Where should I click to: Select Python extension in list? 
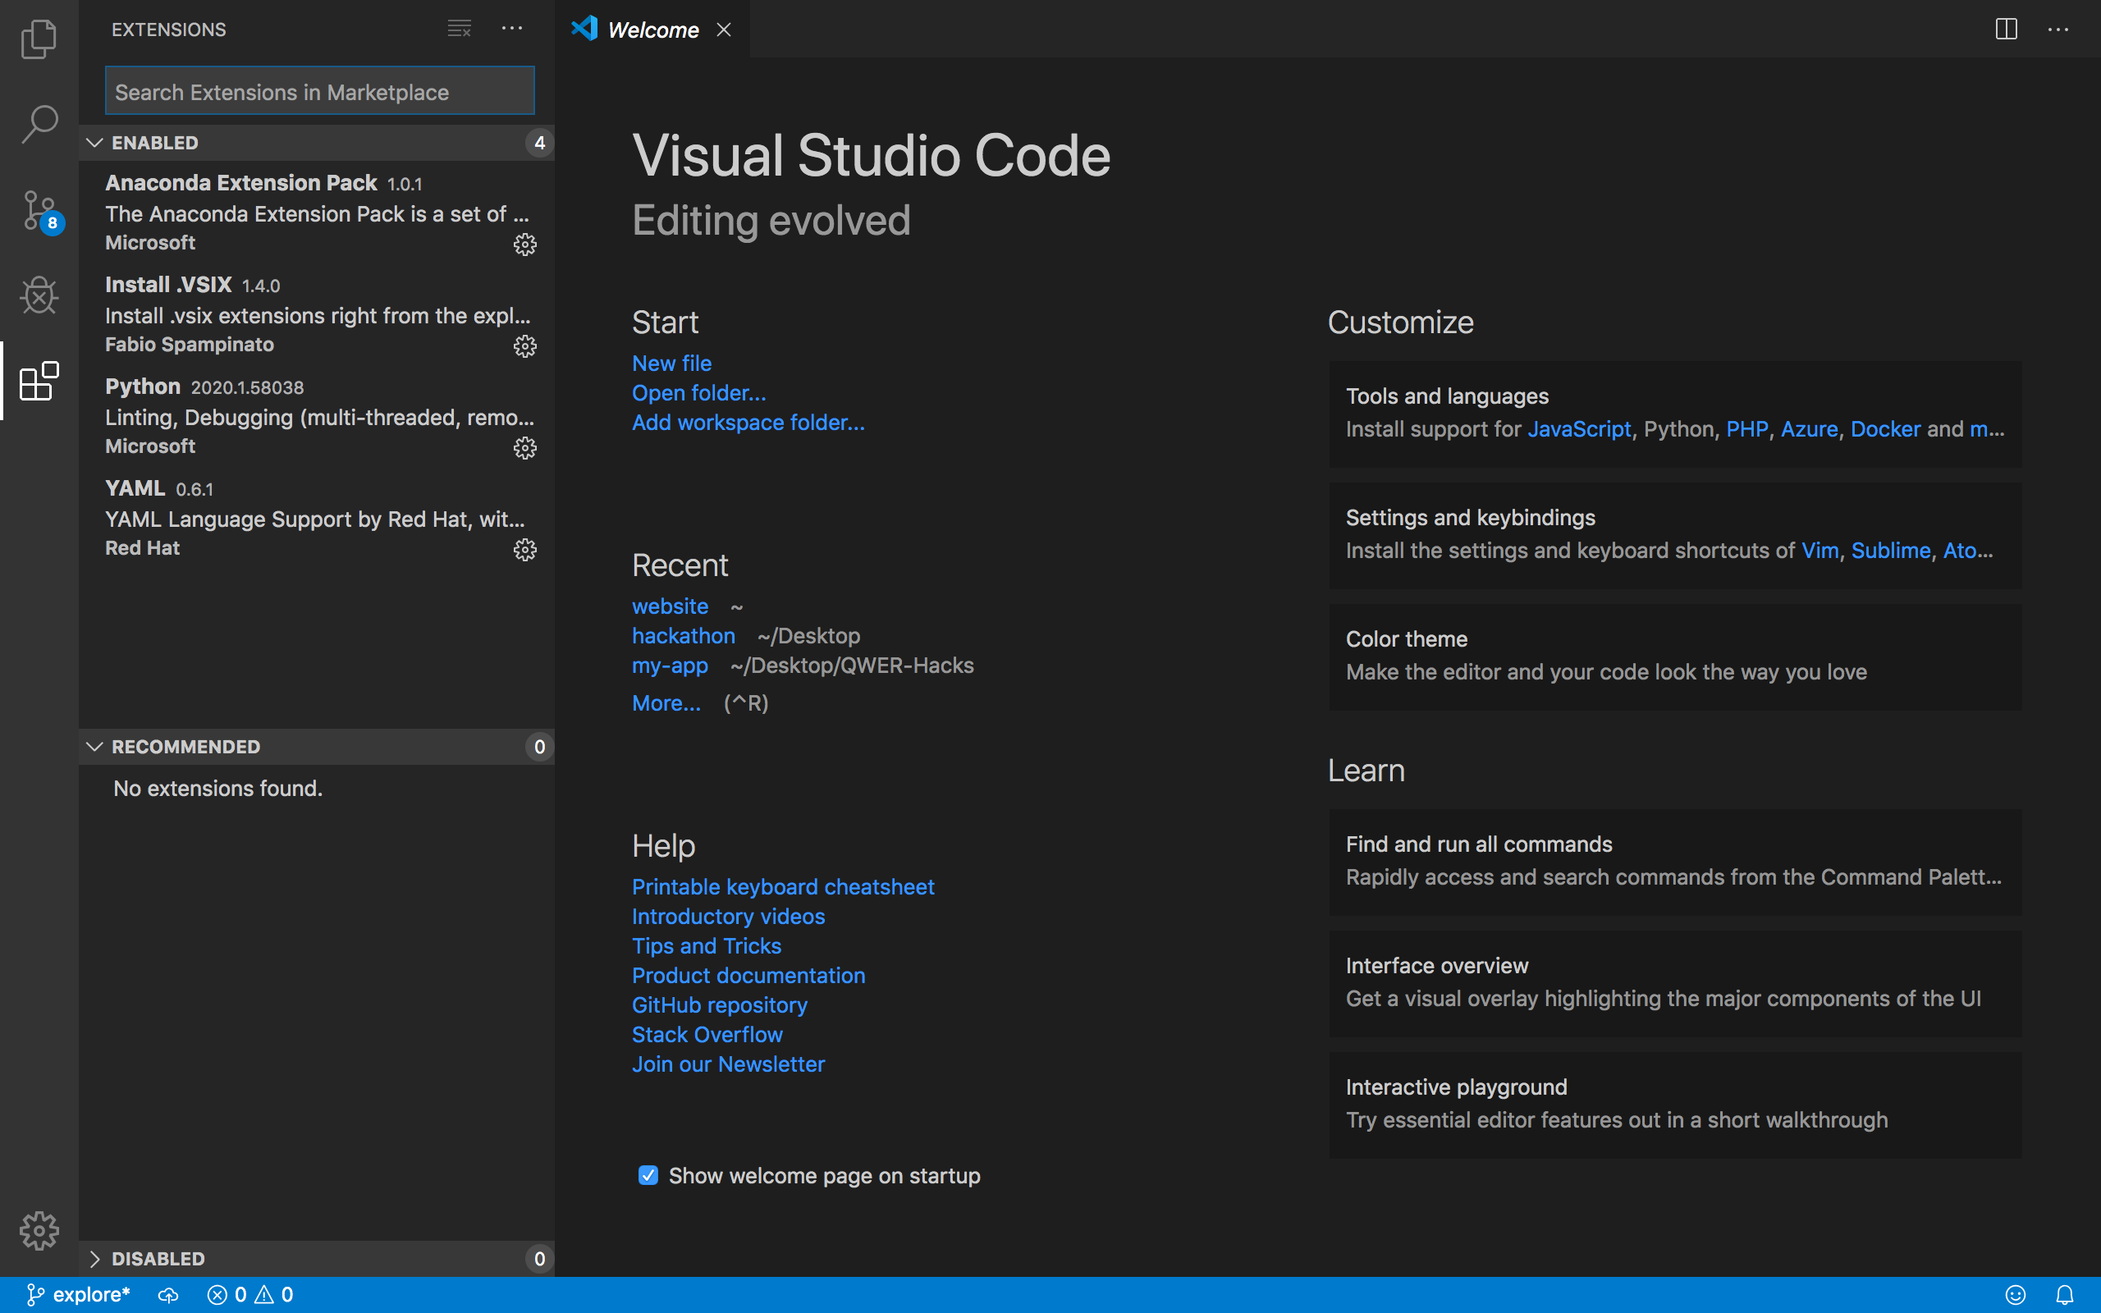pos(316,415)
